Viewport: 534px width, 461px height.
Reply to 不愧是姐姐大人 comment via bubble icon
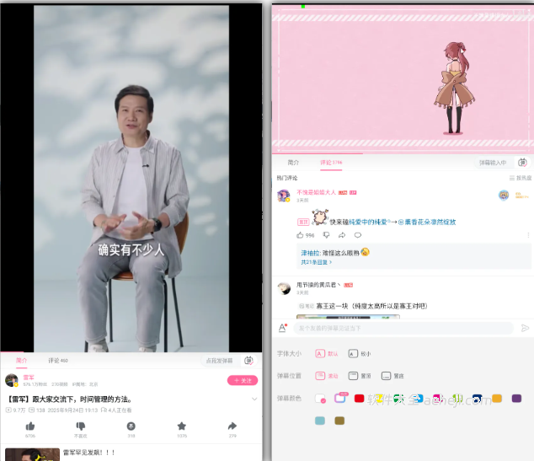[x=358, y=235]
